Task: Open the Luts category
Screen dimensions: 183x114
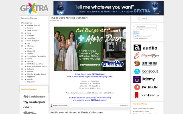Action: click(28, 43)
